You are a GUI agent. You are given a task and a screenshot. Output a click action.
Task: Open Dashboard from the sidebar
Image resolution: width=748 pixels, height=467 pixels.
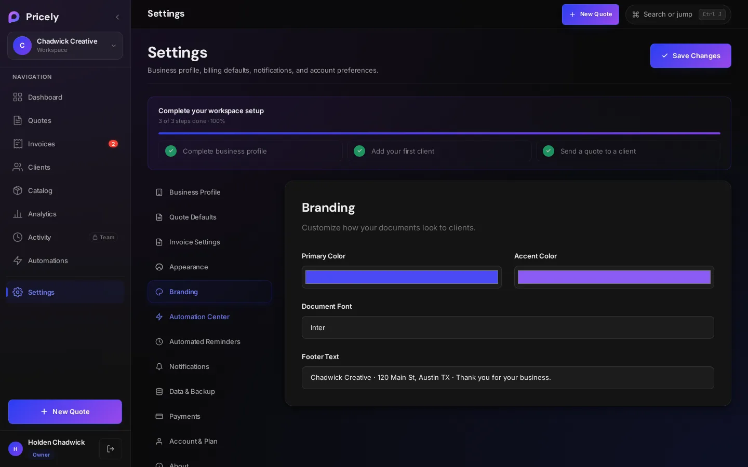point(65,97)
